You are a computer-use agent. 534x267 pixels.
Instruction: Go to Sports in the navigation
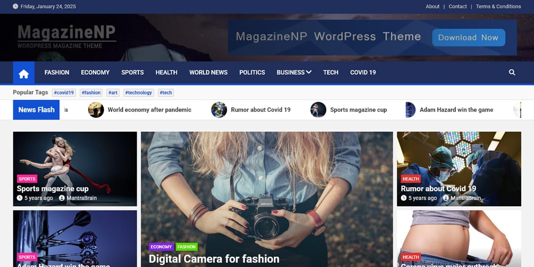click(x=132, y=72)
